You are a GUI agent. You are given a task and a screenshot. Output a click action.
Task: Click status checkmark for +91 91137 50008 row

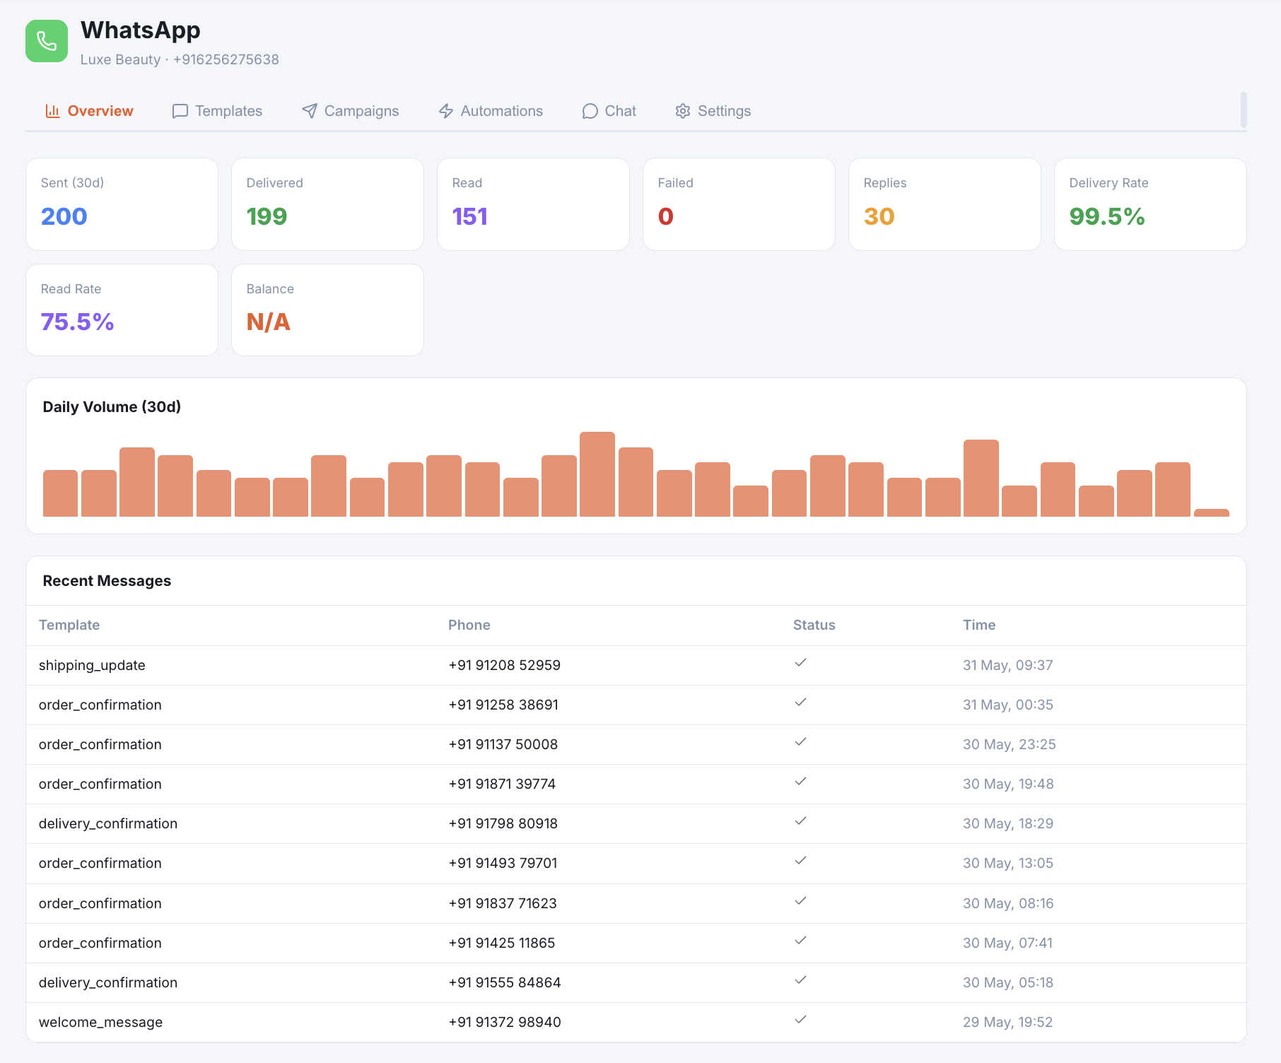point(800,742)
